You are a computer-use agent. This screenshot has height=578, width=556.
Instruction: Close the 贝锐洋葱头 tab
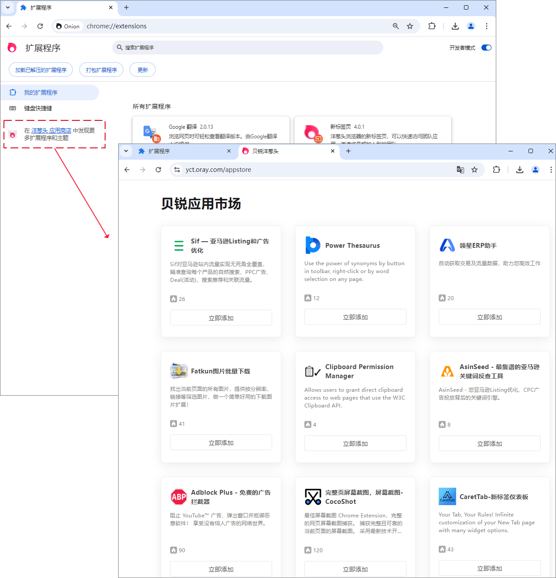333,151
